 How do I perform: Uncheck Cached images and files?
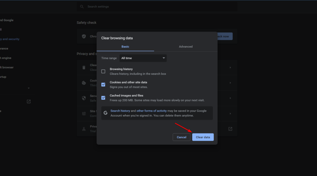pos(103,98)
